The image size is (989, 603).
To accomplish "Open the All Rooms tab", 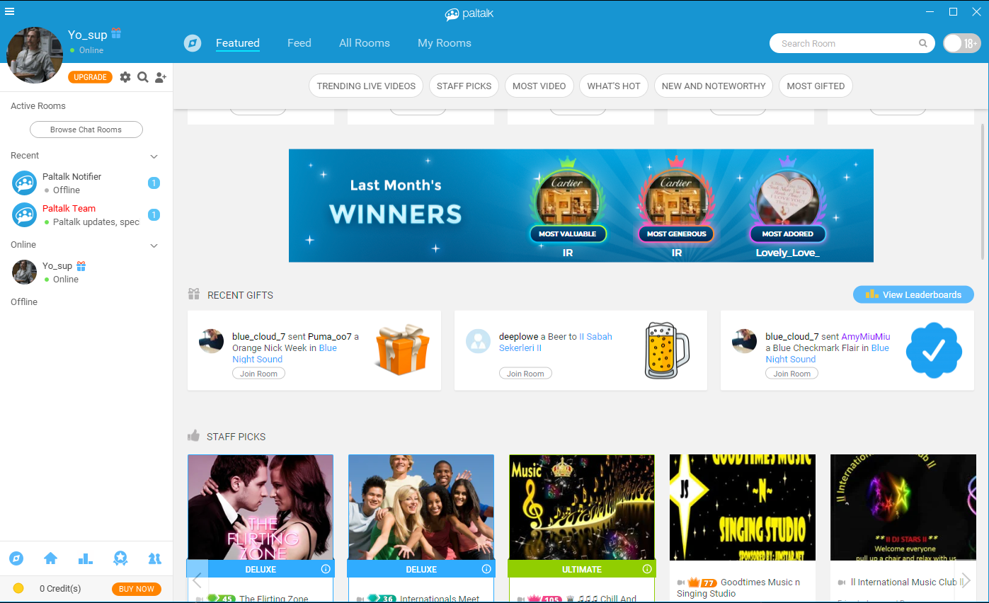I will click(365, 43).
